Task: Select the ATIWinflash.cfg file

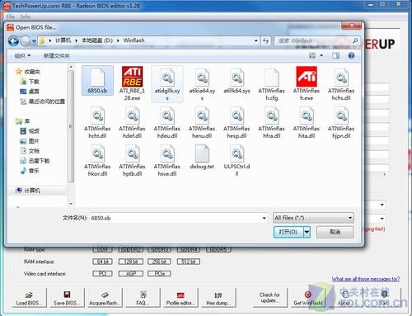Action: [x=271, y=83]
